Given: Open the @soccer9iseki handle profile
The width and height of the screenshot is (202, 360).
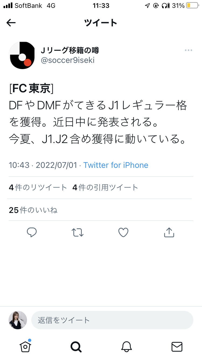Looking at the screenshot, I should 68,60.
